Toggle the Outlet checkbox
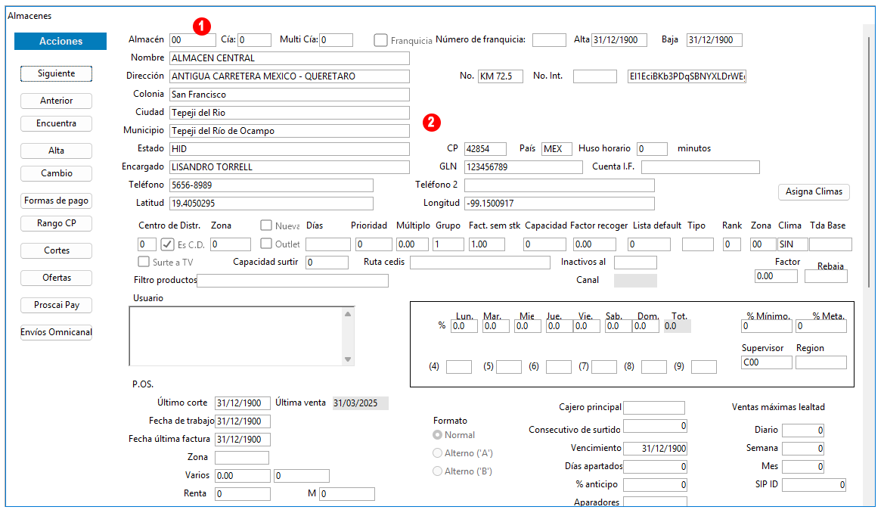 pyautogui.click(x=266, y=243)
